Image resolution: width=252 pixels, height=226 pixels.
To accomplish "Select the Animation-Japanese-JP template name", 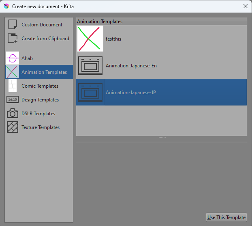I will [x=131, y=93].
